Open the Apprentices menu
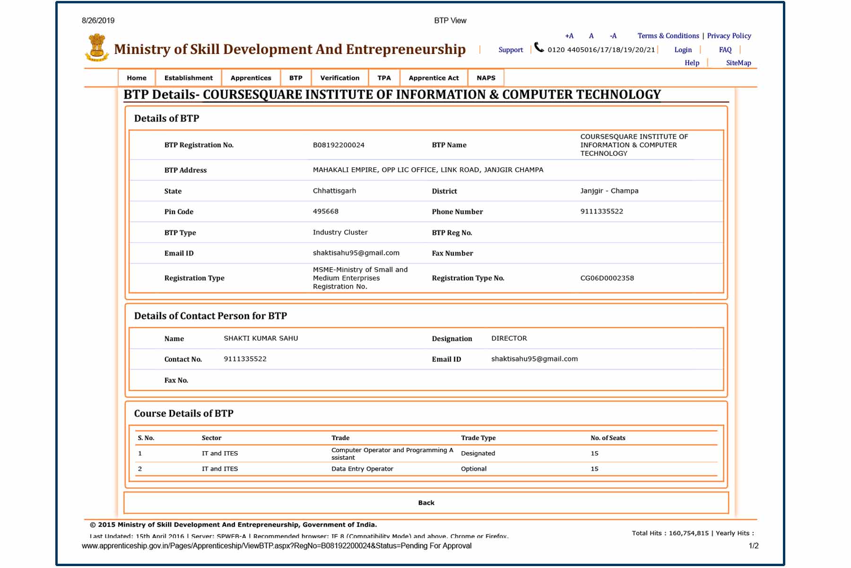The image size is (851, 568). 251,78
